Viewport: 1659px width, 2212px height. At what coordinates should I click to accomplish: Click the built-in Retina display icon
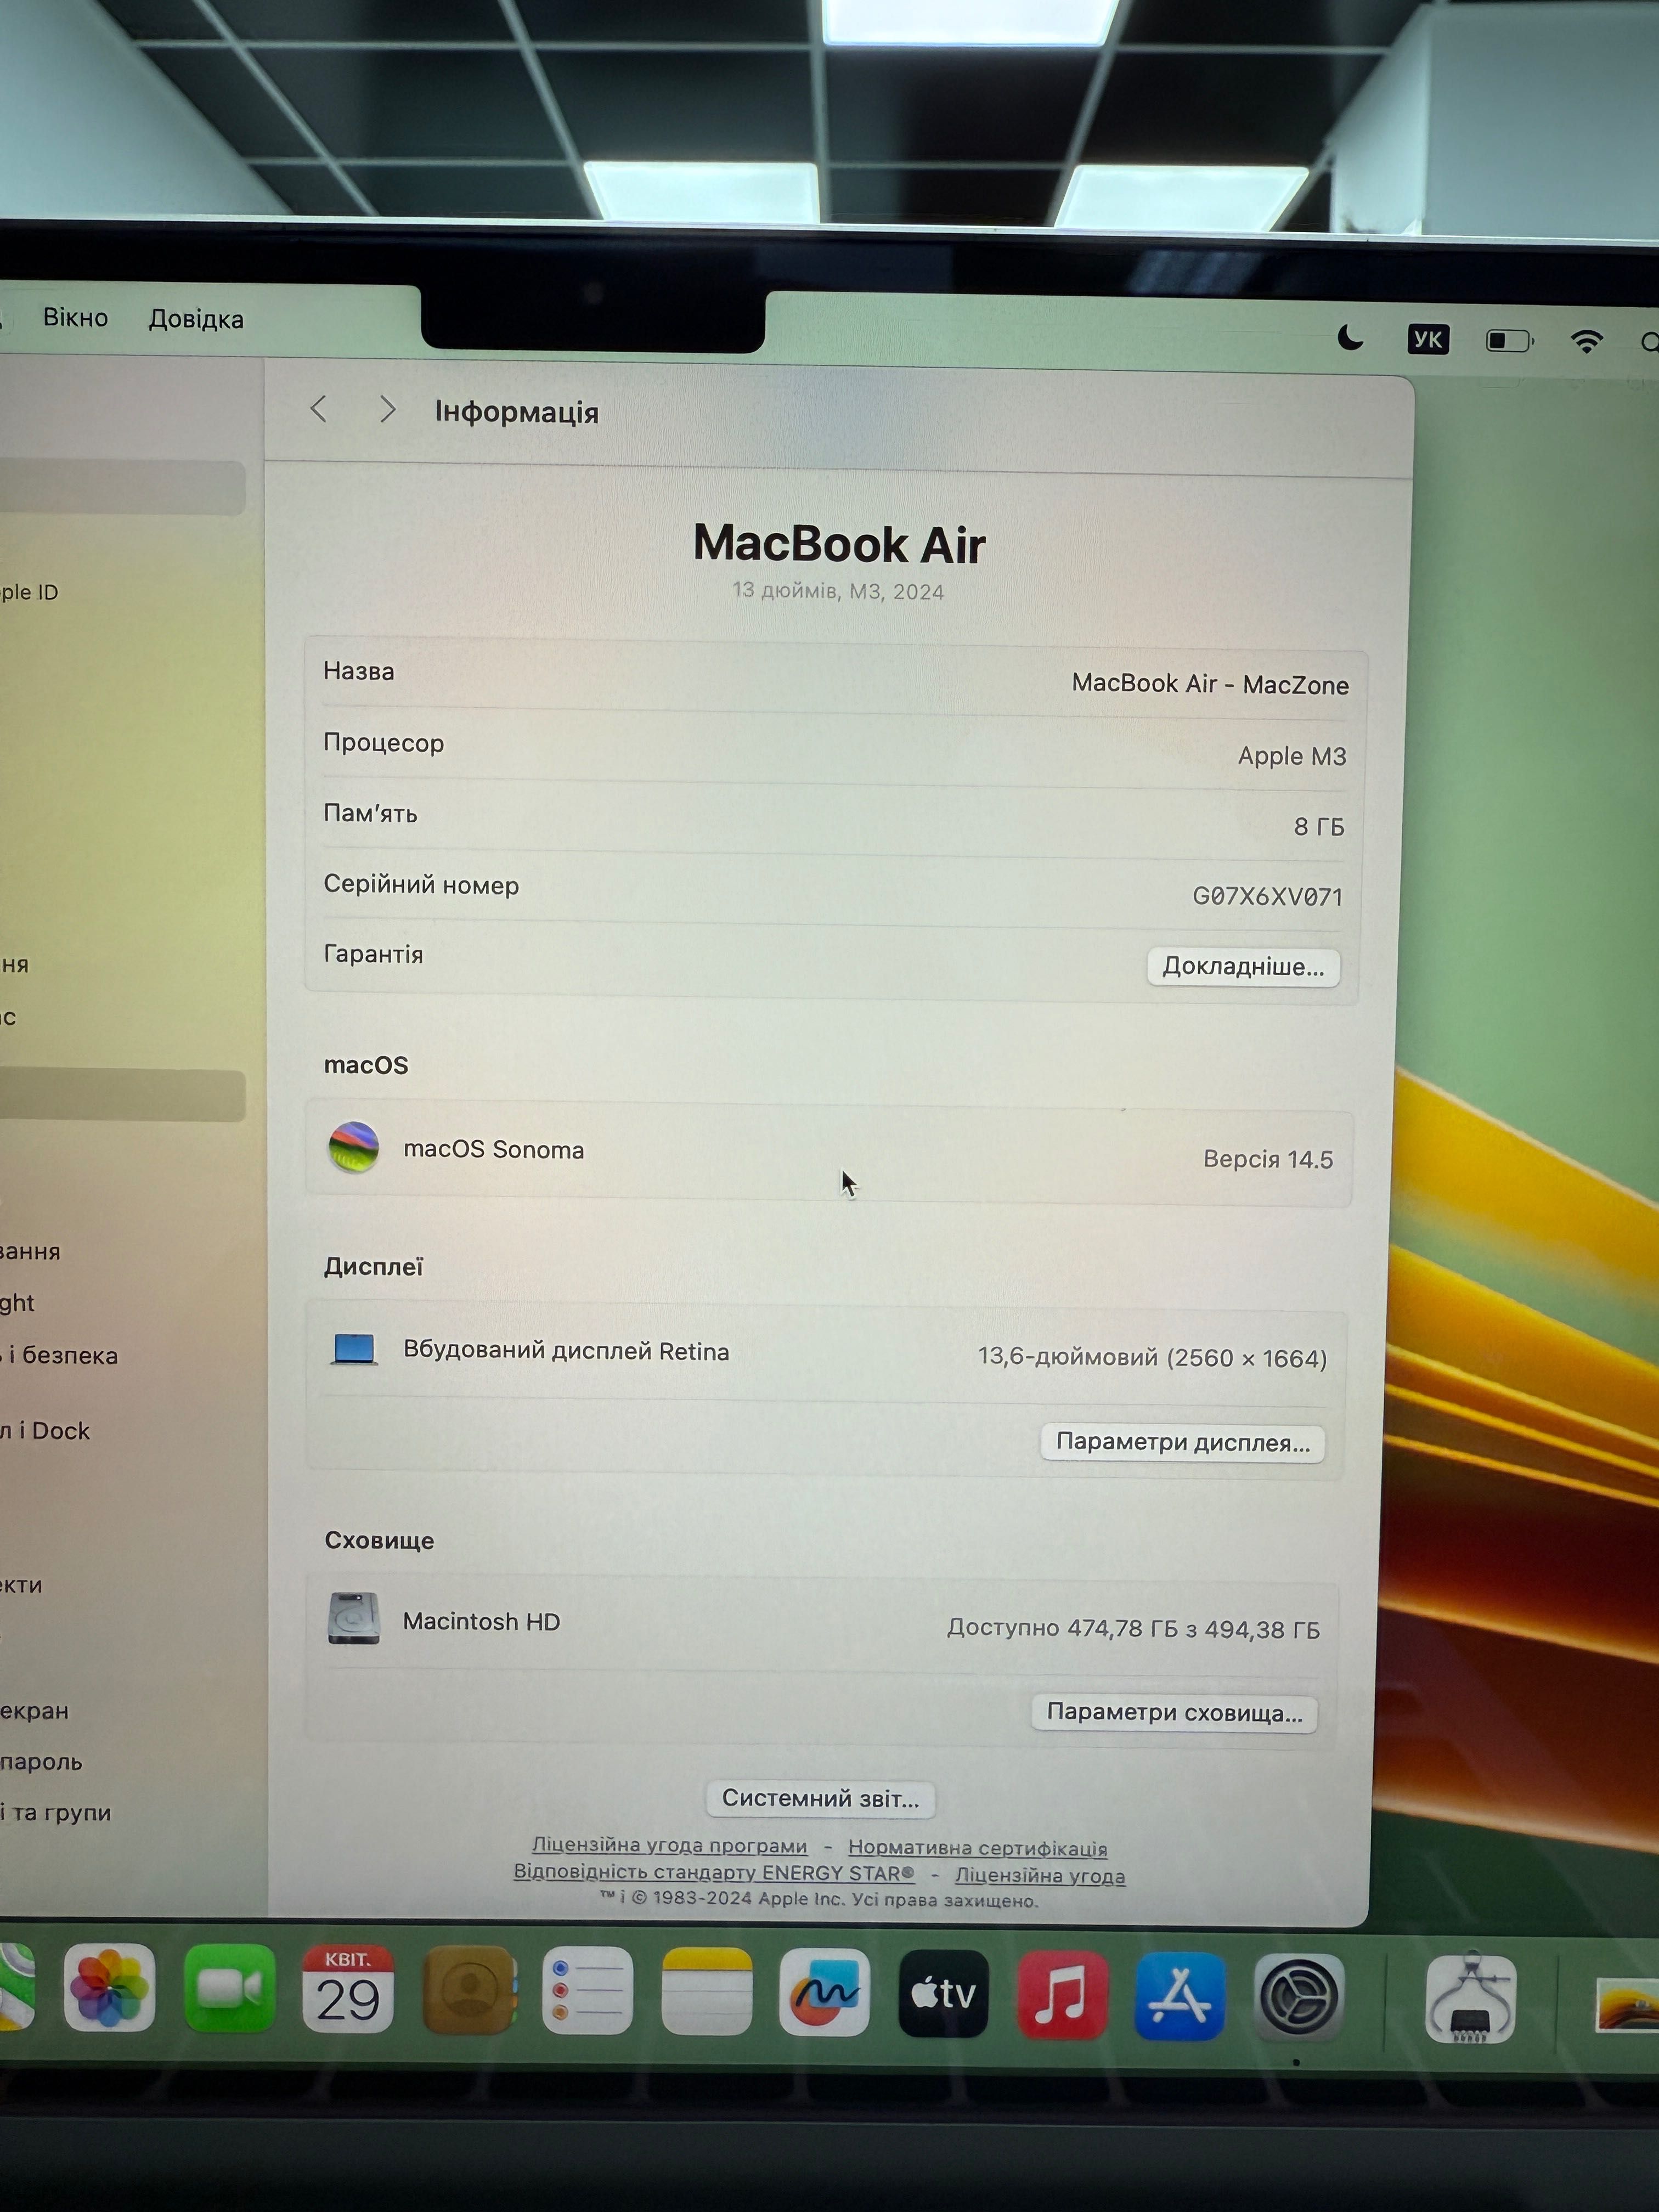tap(354, 1349)
